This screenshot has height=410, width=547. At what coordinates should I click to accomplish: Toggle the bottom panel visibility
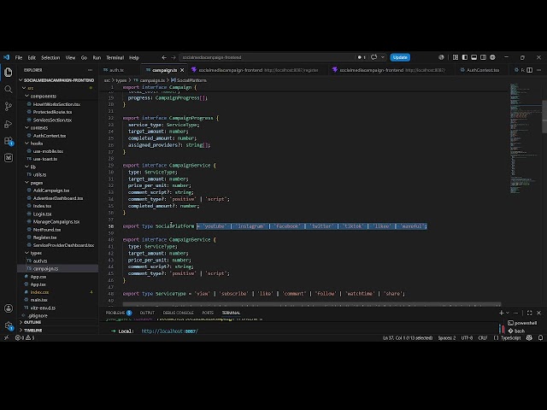pos(473,57)
